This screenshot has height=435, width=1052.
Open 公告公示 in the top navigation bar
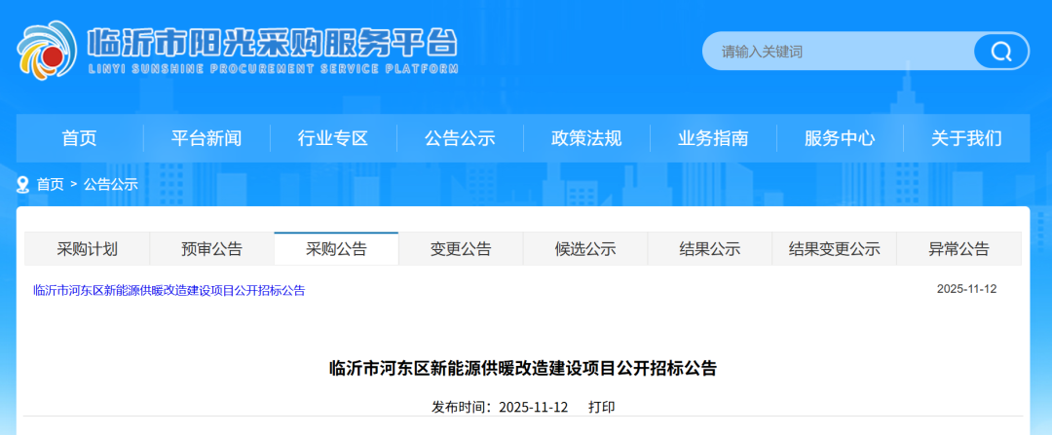(x=460, y=138)
